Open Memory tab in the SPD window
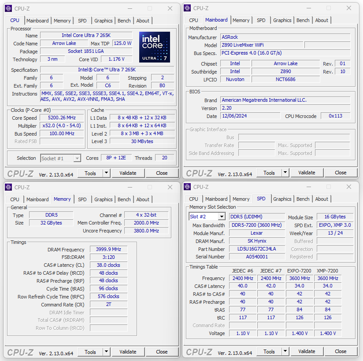Screen dimensions: 363x361 (241, 199)
